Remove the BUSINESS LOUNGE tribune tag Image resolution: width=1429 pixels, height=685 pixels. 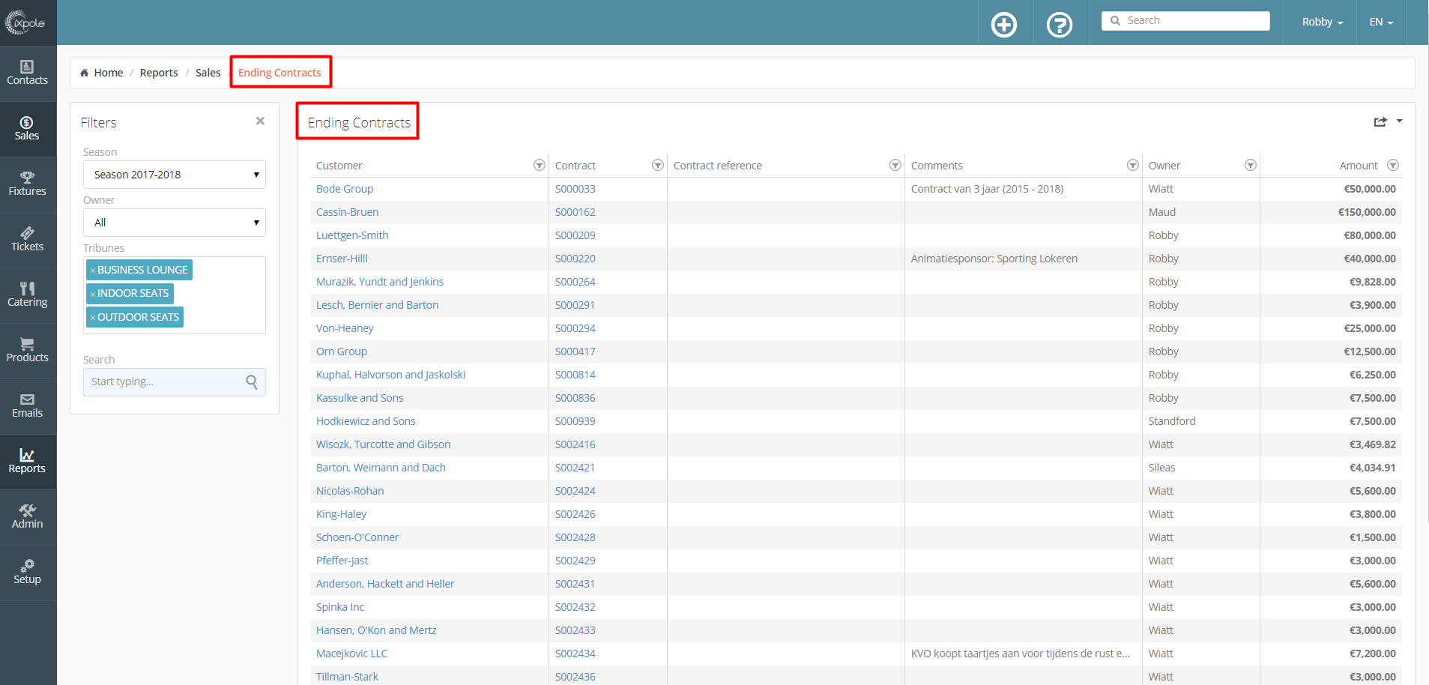[93, 271]
